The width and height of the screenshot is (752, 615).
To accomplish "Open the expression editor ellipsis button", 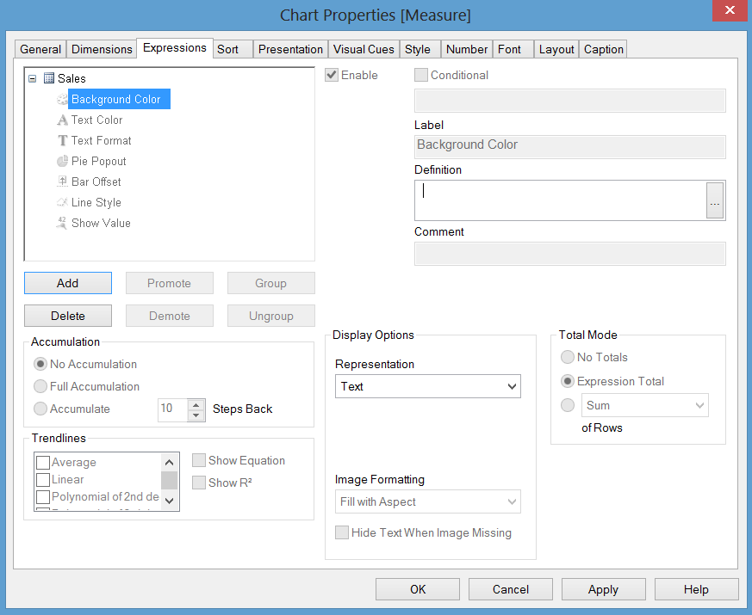I will coord(715,200).
